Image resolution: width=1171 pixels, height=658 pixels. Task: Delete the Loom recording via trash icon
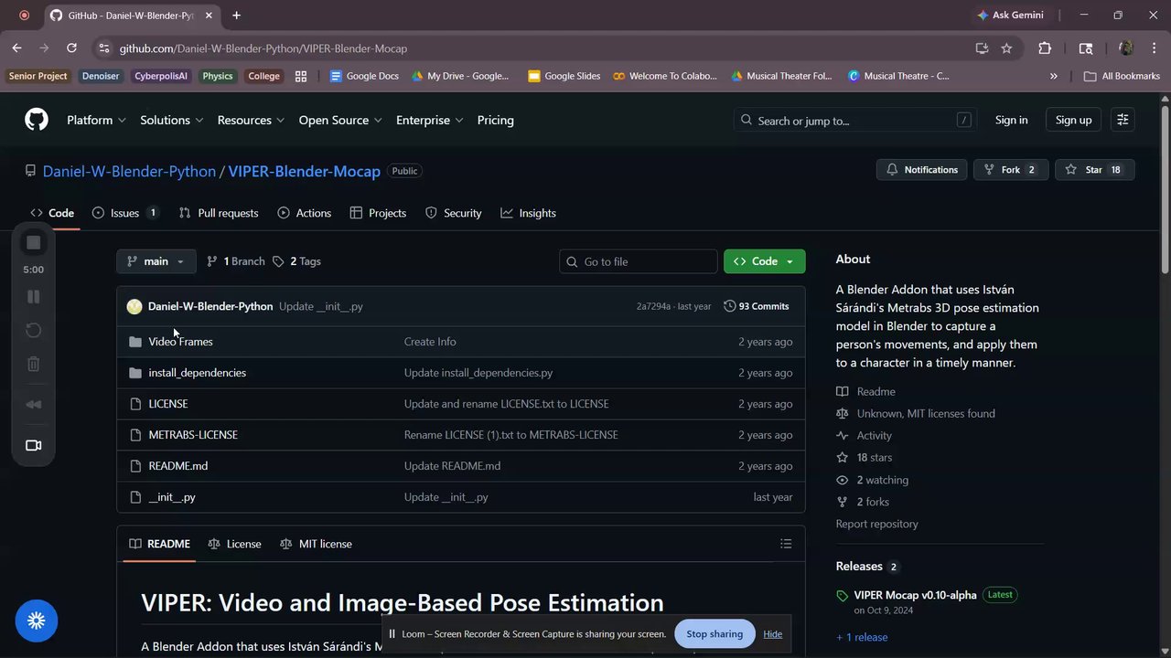(x=34, y=364)
